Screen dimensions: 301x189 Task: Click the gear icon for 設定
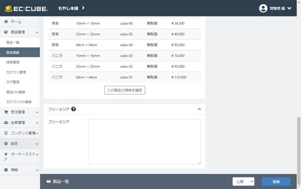[6, 144]
